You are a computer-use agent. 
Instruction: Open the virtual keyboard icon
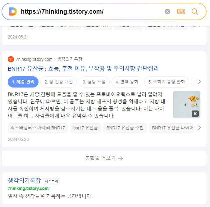pos(181,11)
